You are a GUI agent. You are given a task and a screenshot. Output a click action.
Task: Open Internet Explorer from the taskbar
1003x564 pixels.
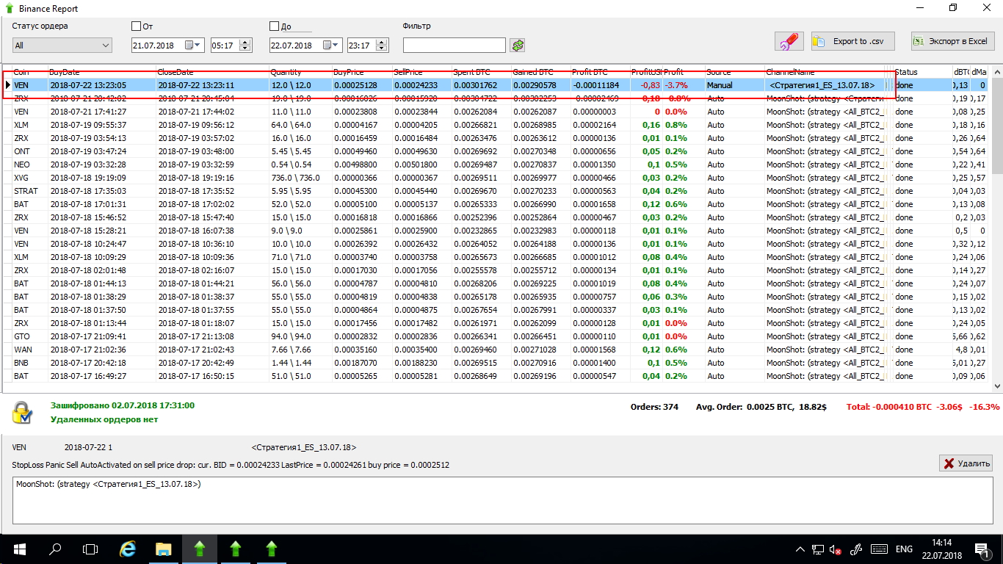(x=128, y=549)
